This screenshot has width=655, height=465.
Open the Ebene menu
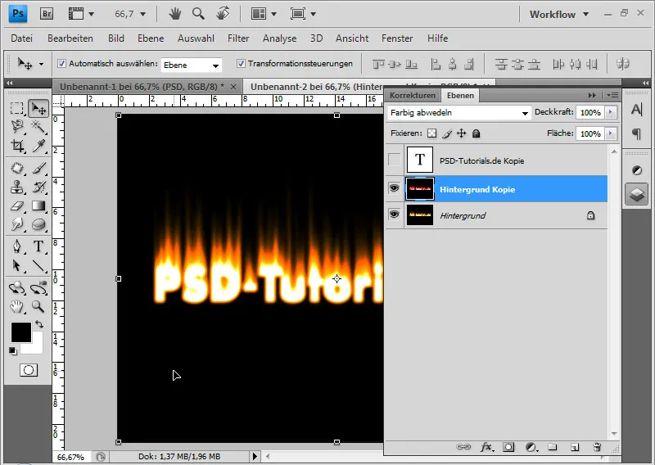(x=151, y=38)
